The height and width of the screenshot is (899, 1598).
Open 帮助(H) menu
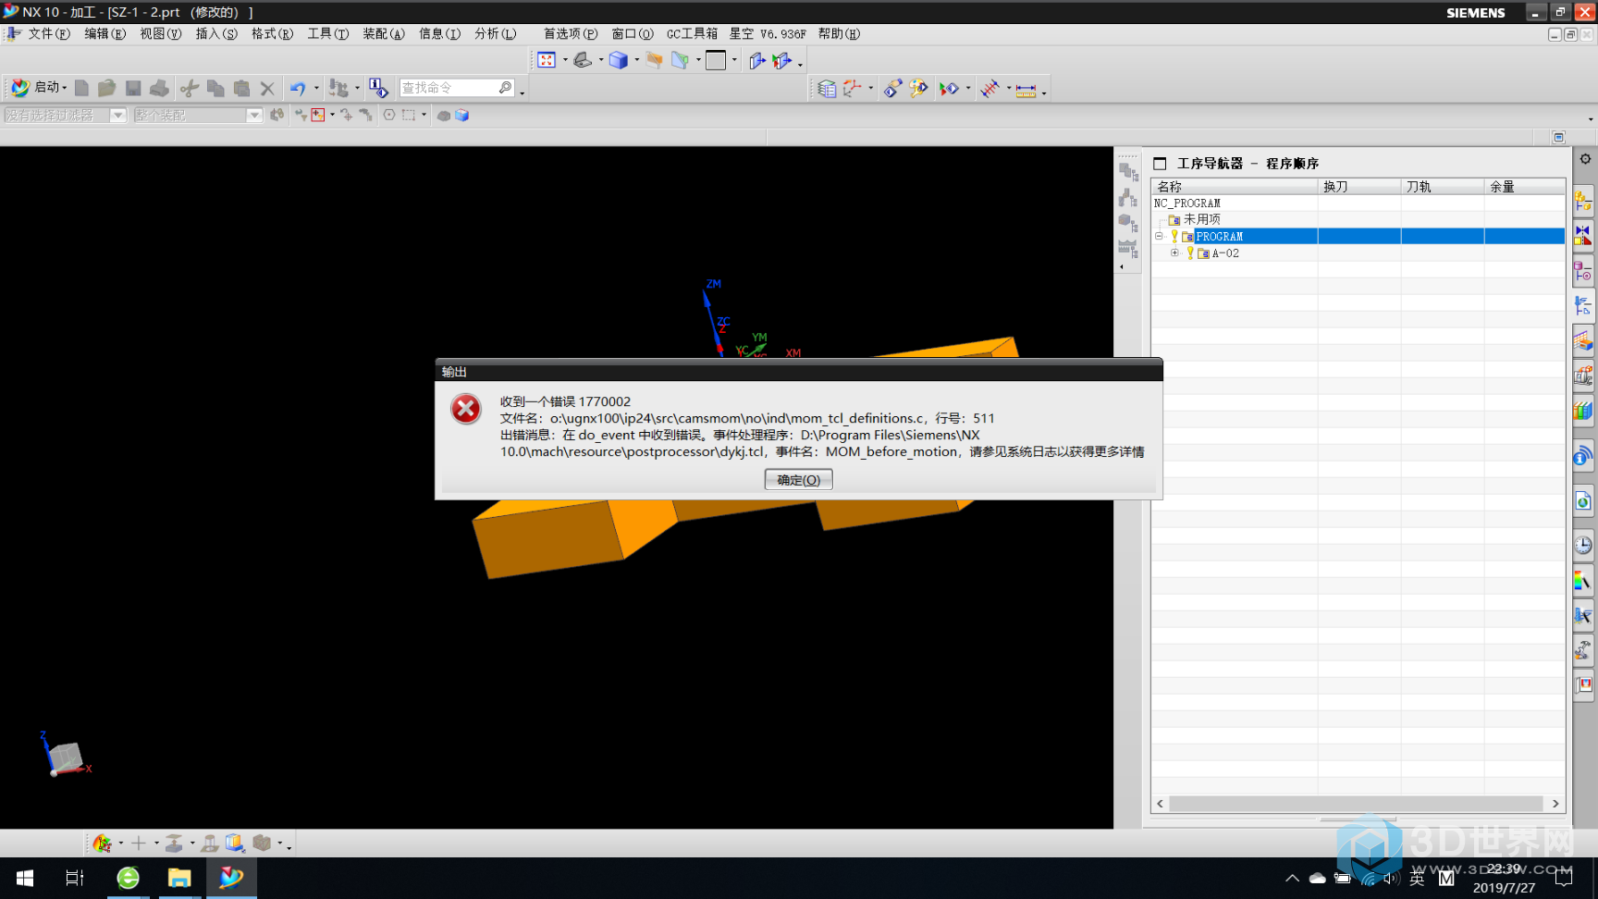(839, 34)
